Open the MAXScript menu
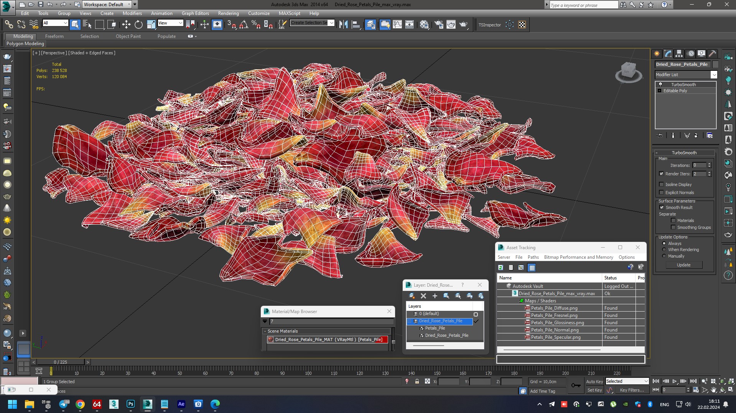This screenshot has height=413, width=736. pyautogui.click(x=290, y=13)
